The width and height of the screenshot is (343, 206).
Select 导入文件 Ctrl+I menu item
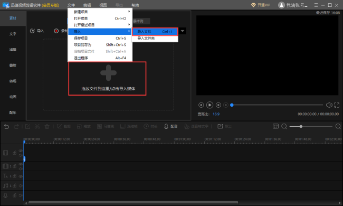tap(155, 32)
